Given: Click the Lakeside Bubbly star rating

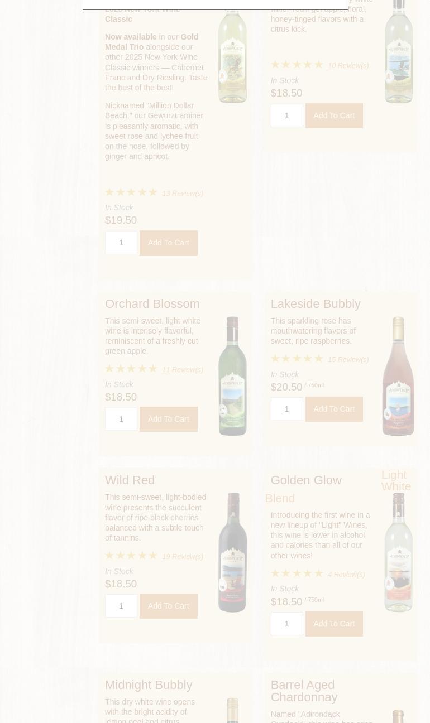Looking at the screenshot, I should tap(297, 358).
